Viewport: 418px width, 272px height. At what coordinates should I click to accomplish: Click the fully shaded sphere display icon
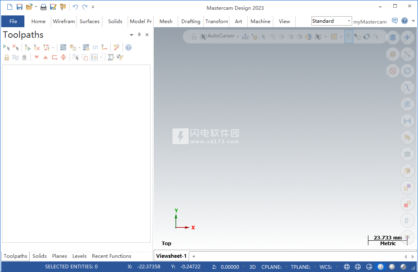392,267
